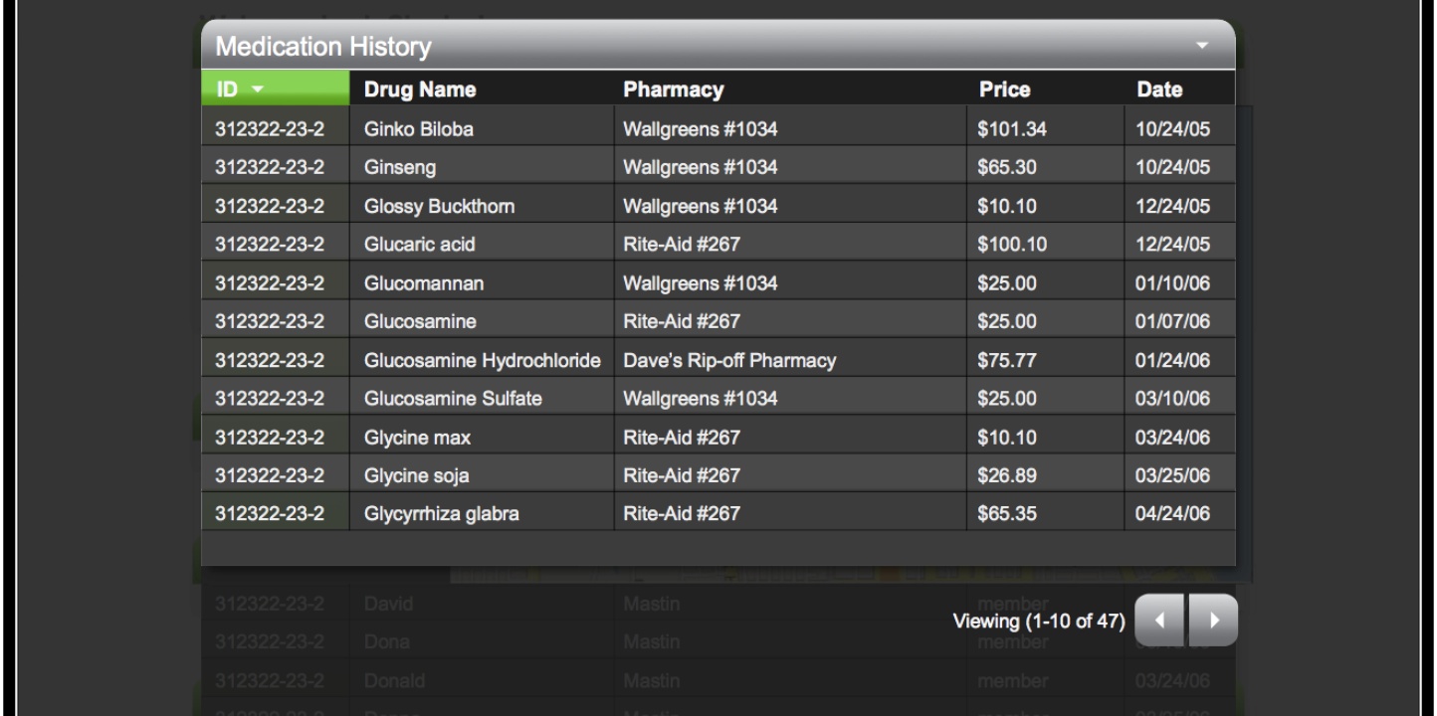Screen dimensions: 1437x716
Task: Select the Glucosamine Sulfate row
Action: click(x=718, y=399)
